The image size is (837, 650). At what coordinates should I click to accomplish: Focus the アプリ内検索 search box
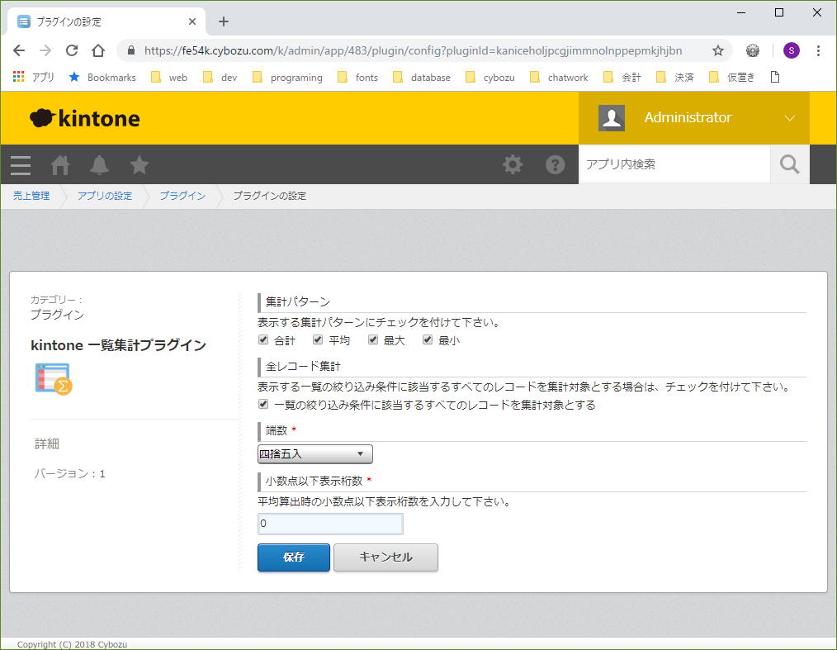click(674, 164)
